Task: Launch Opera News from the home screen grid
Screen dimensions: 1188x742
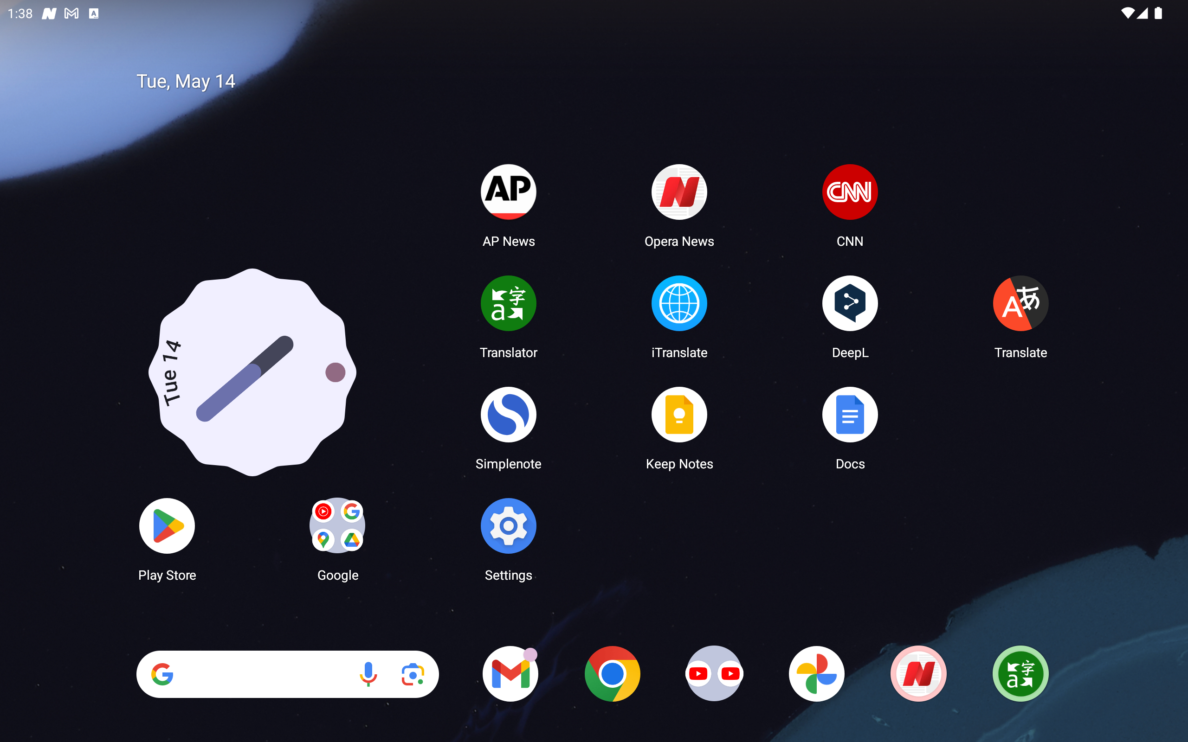Action: click(679, 192)
